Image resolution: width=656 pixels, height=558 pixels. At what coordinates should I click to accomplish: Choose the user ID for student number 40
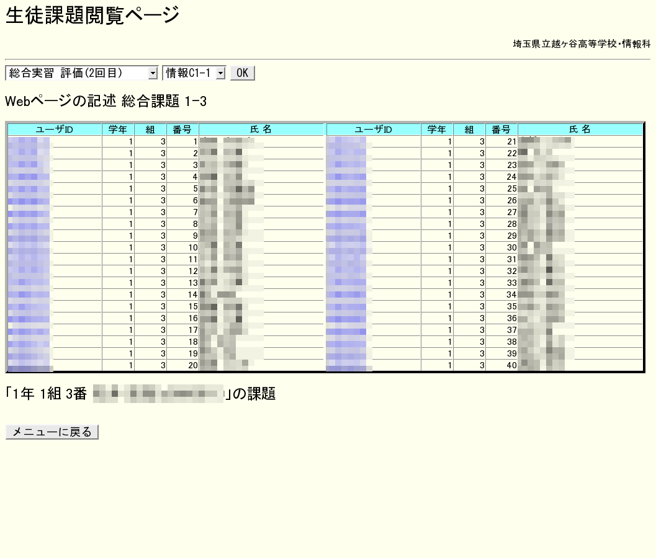click(349, 366)
